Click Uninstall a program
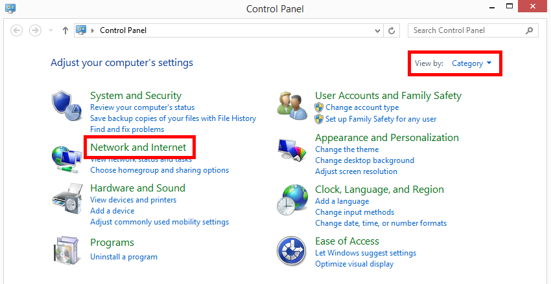 [x=124, y=257]
